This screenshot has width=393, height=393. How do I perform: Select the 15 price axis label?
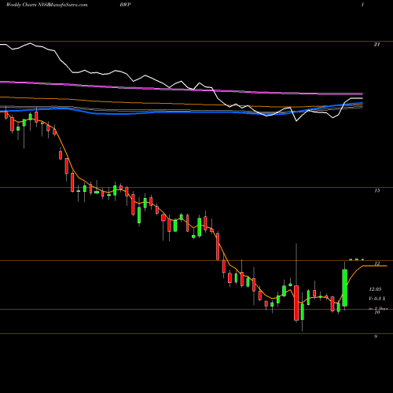[x=376, y=191]
